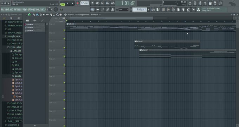Select the playlist magnet snap icon
This screenshot has height=127, width=239.
click(29, 15)
